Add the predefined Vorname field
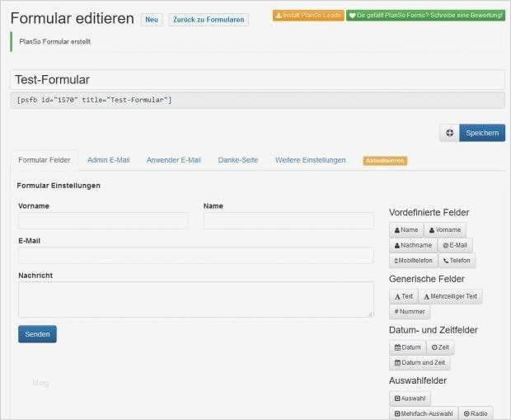 click(445, 229)
